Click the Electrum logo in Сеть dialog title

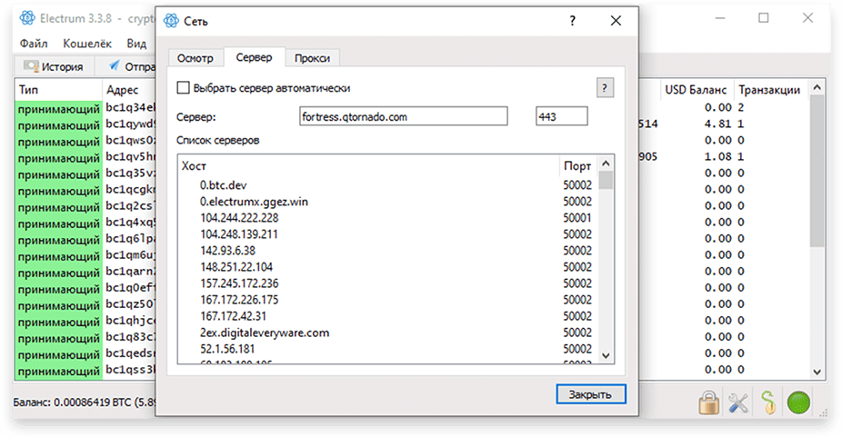171,21
